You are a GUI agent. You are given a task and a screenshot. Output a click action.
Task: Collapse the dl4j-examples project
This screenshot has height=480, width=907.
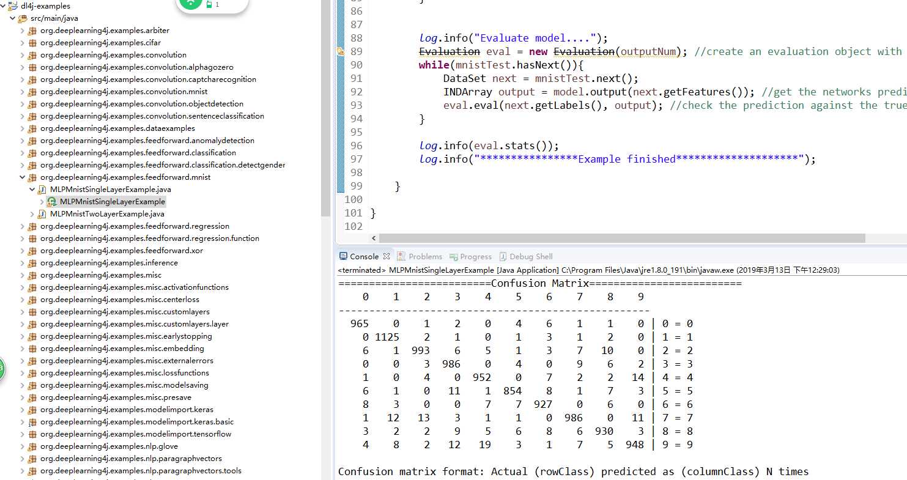(x=3, y=6)
